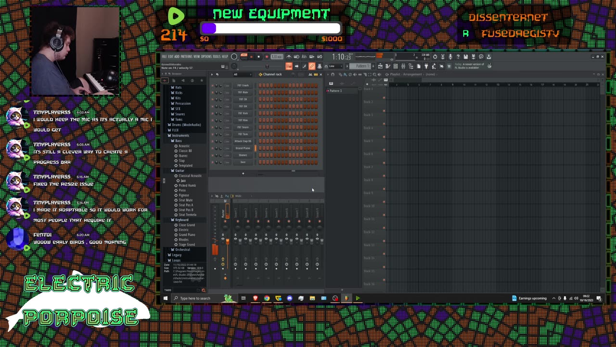Collapse the Keyboard folder in Browser
The height and width of the screenshot is (347, 616).
(181, 220)
